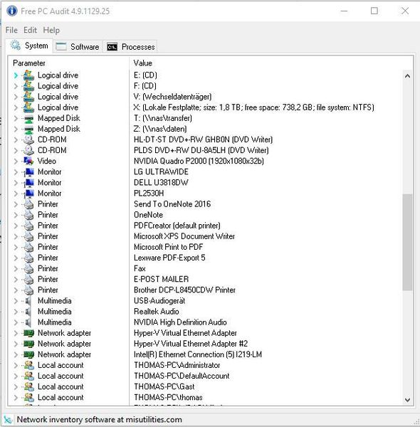Expand the OneNote printer row
The width and height of the screenshot is (420, 427).
click(16, 215)
